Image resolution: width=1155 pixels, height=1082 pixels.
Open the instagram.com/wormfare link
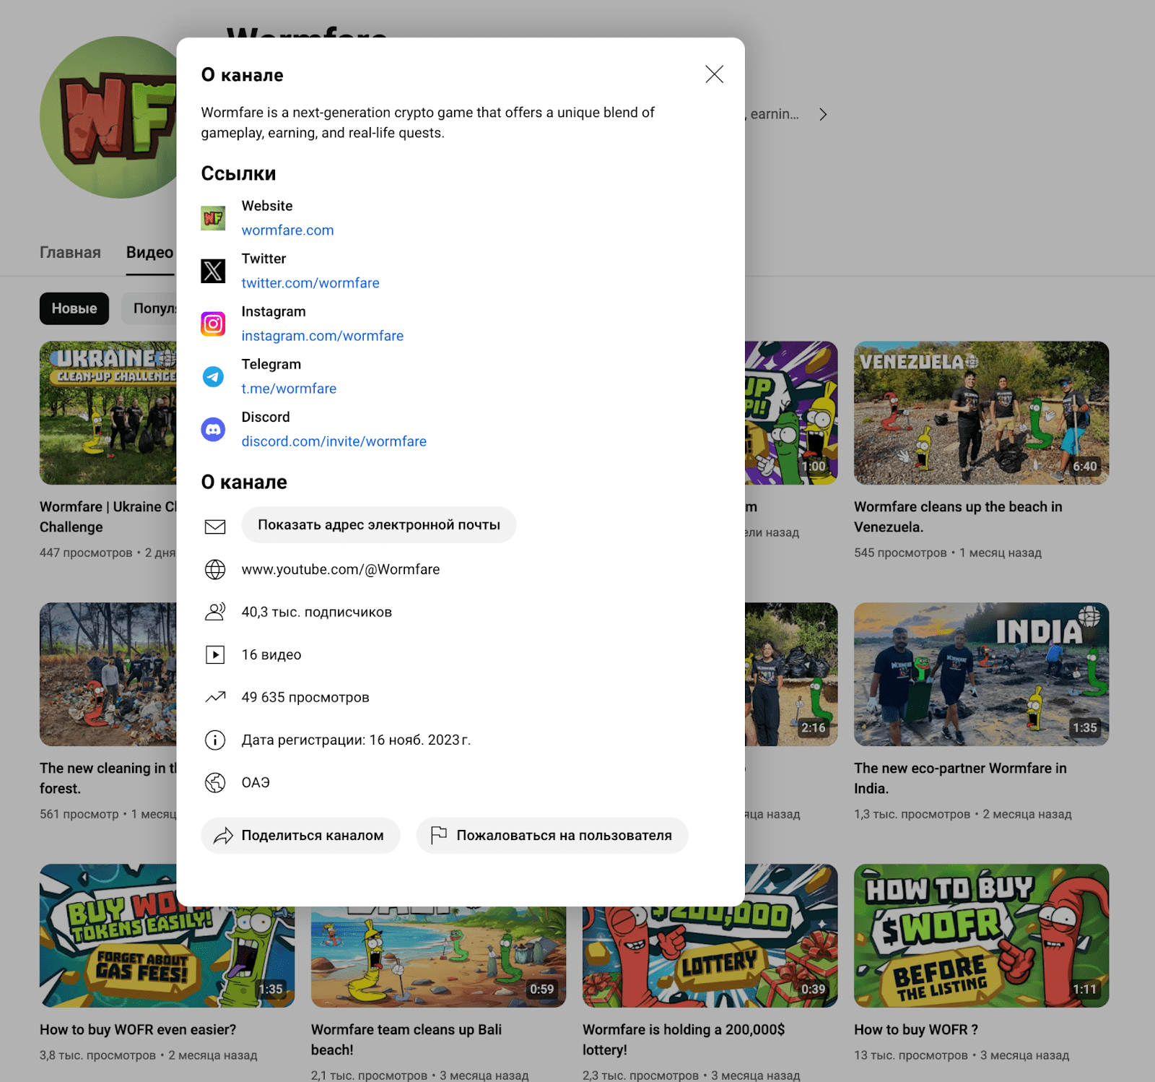(322, 336)
